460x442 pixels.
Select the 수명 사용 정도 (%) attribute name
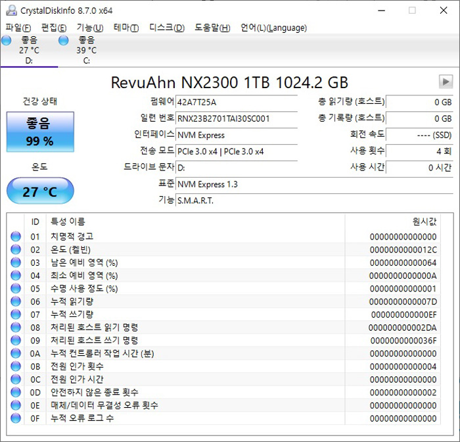click(x=84, y=288)
